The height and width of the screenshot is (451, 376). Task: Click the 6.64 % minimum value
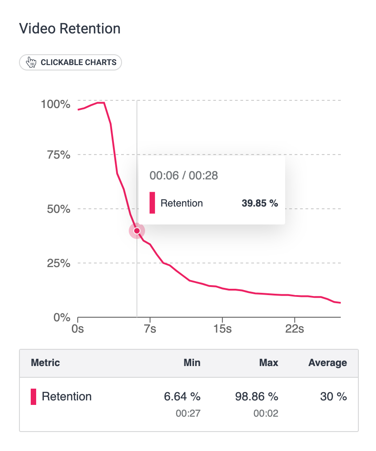(x=182, y=397)
